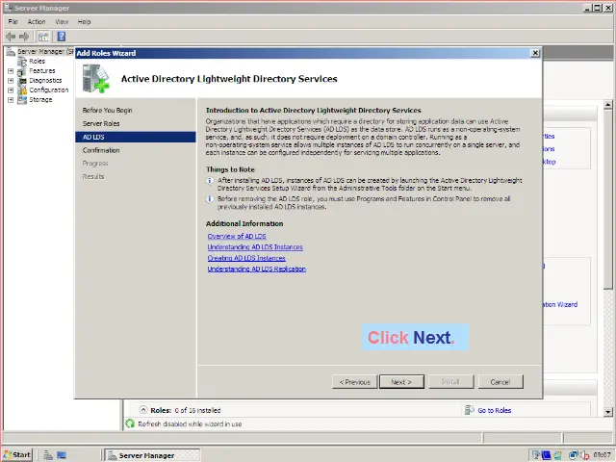Click the Storage node icon

(x=23, y=100)
